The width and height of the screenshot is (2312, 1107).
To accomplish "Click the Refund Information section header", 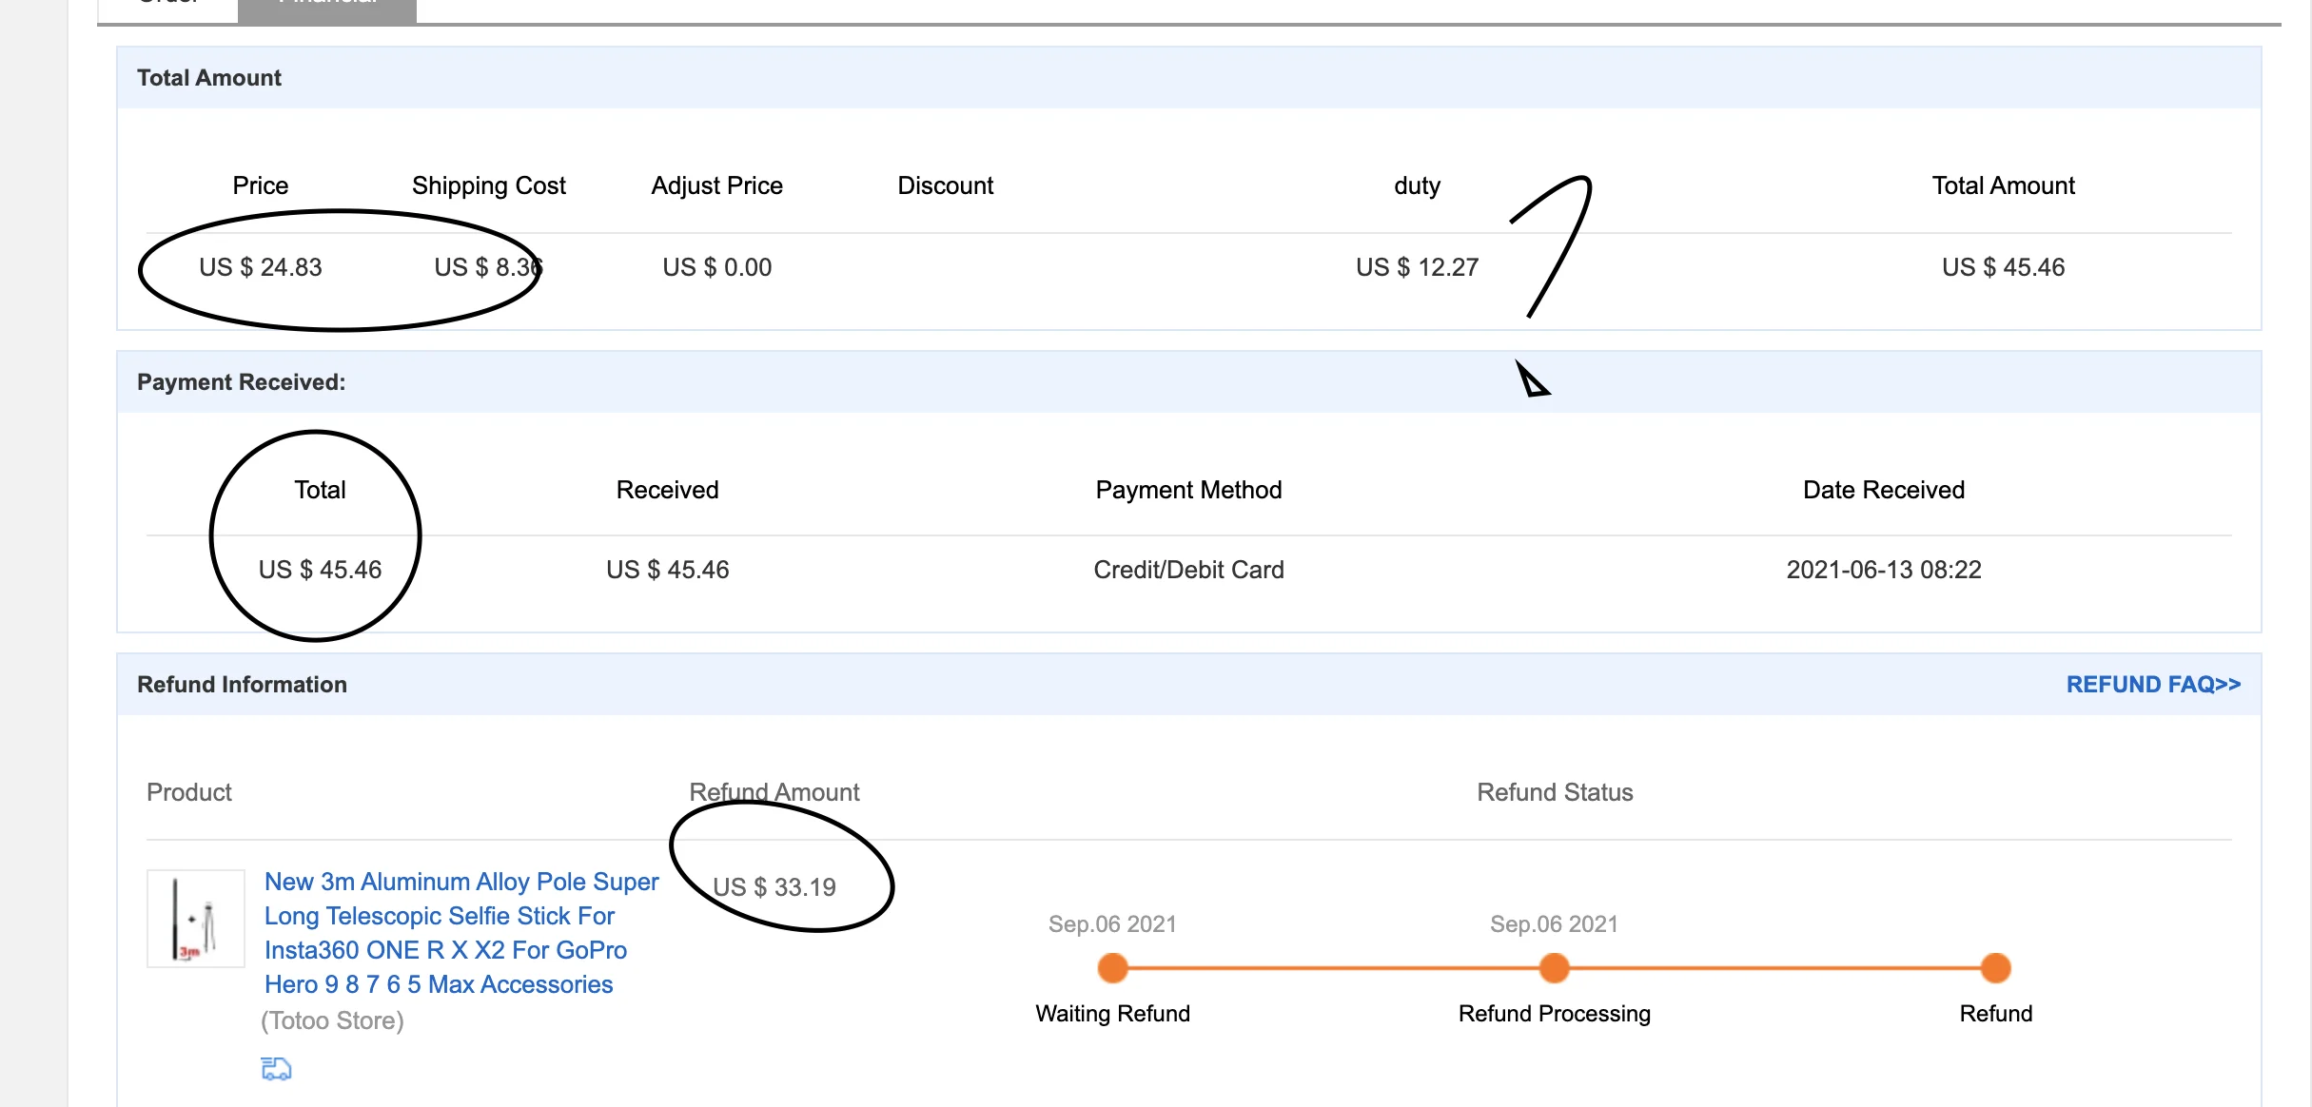I will click(242, 685).
